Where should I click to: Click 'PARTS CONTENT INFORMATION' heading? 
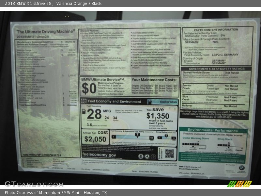point(216,30)
